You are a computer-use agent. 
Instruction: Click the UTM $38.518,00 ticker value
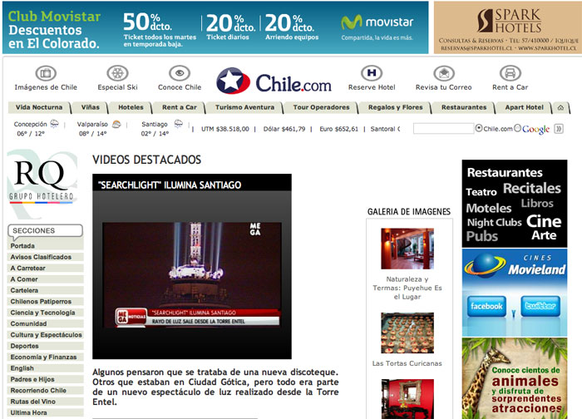[x=225, y=129]
